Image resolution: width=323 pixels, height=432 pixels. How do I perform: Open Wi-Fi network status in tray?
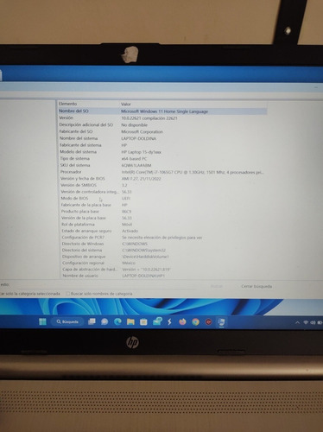(x=306, y=322)
